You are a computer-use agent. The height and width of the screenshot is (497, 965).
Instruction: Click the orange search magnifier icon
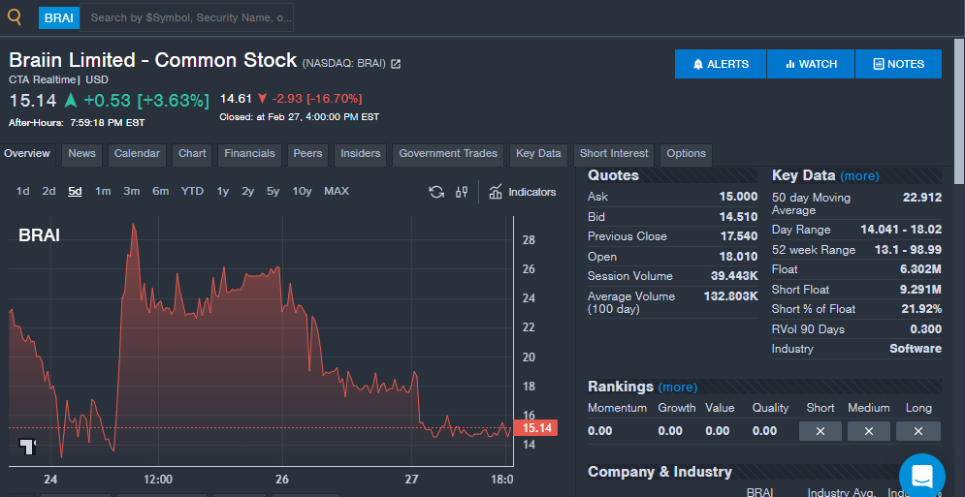(15, 17)
